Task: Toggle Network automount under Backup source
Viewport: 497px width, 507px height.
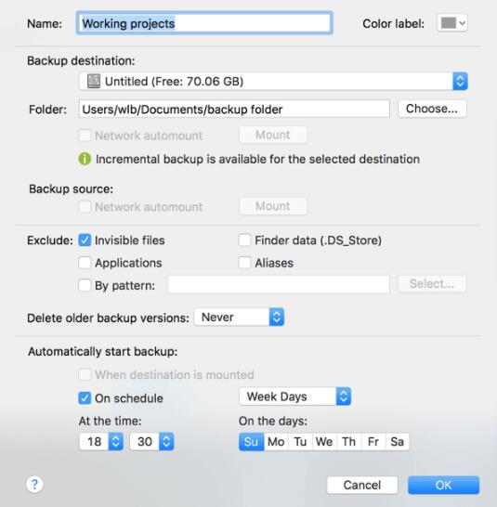Action: [x=85, y=206]
